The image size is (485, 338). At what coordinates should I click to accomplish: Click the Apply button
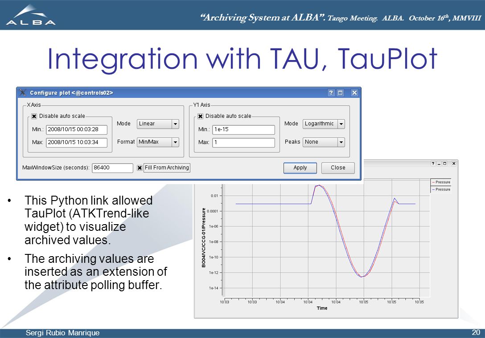pos(300,168)
